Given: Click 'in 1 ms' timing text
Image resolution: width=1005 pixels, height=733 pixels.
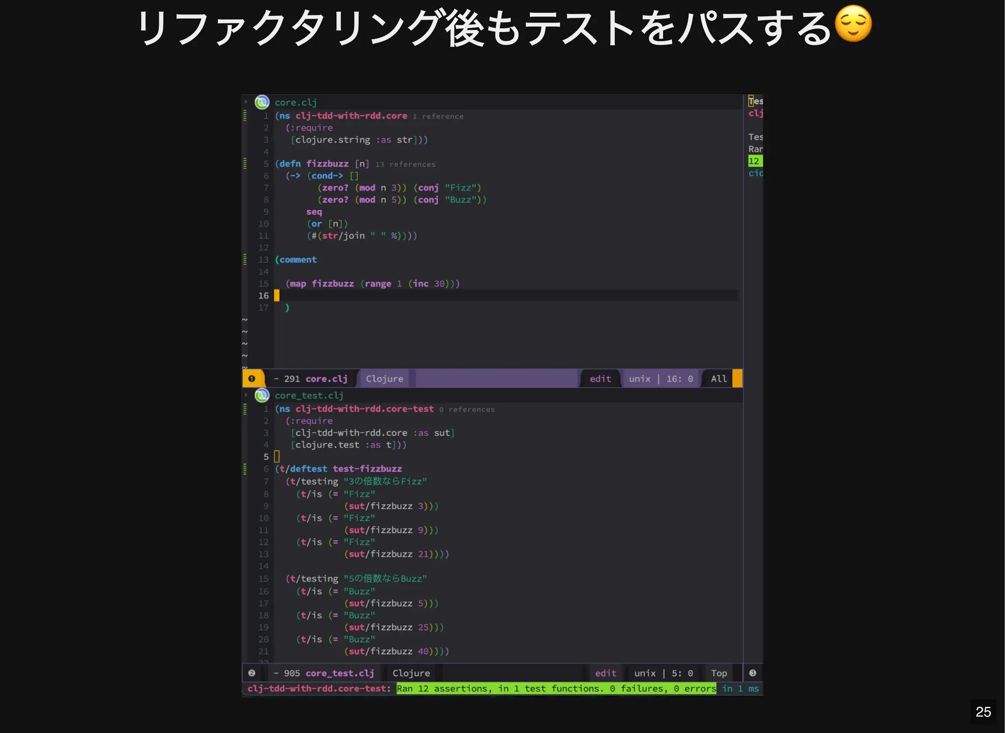Looking at the screenshot, I should (x=741, y=689).
